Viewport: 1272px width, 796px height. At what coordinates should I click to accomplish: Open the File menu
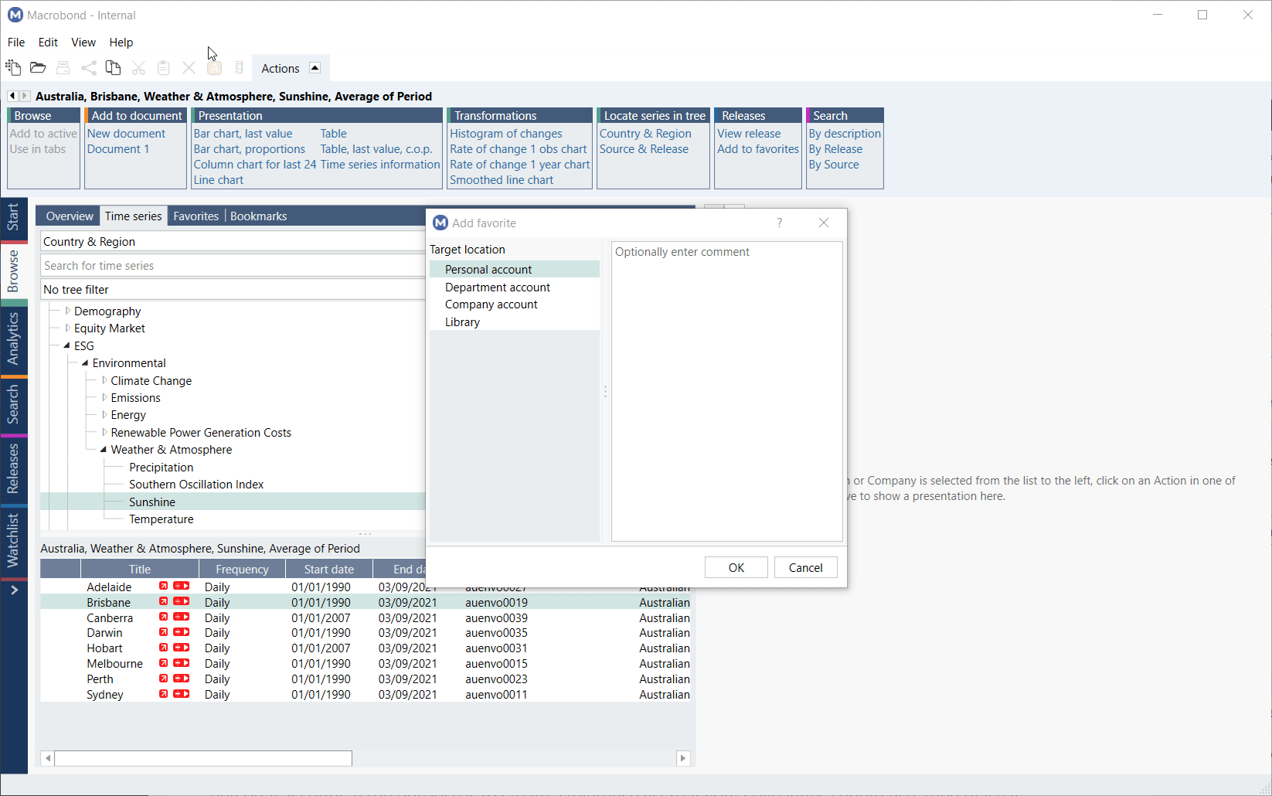(16, 43)
